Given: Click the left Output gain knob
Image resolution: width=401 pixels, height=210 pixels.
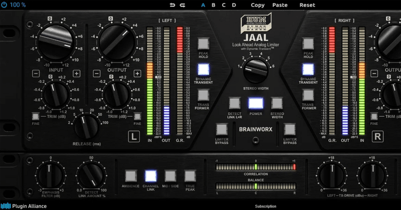Looking at the screenshot, I should [x=117, y=42].
